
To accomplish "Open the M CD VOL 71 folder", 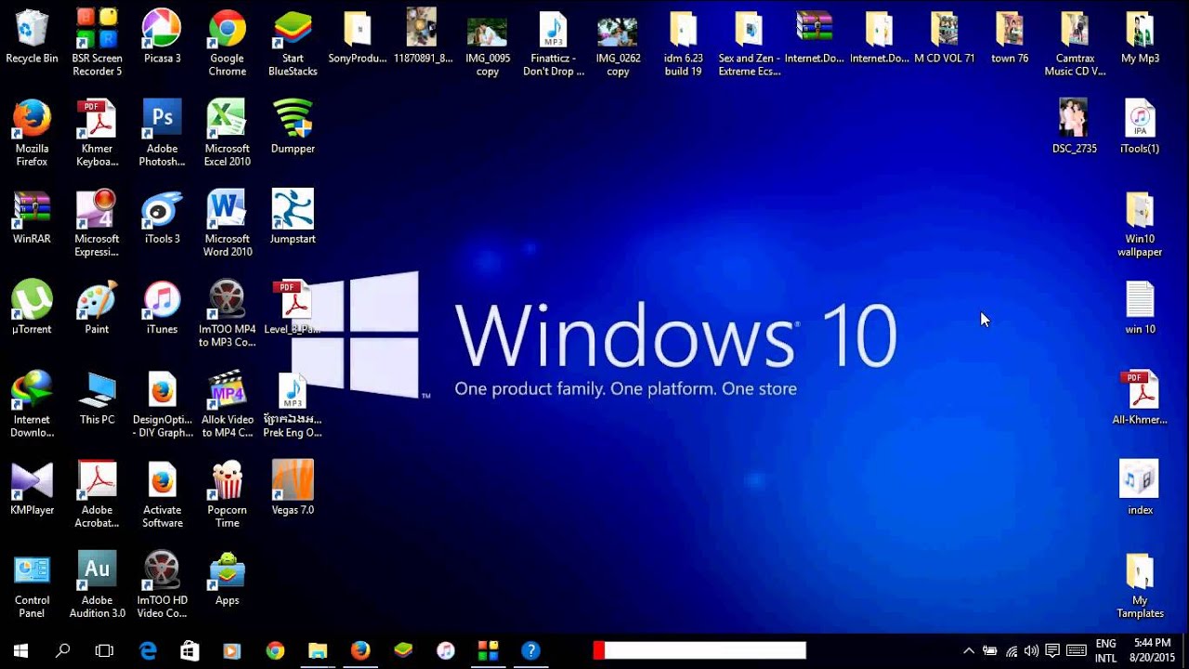I will [945, 38].
